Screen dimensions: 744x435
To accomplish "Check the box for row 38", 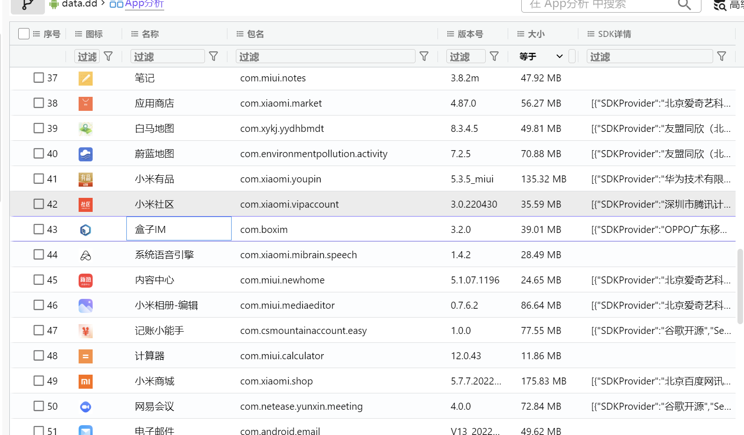I will [38, 103].
